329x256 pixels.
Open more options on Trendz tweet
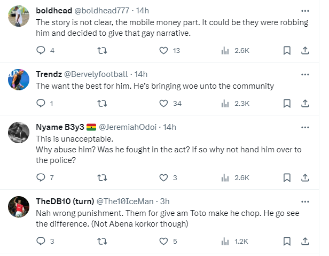pyautogui.click(x=305, y=74)
